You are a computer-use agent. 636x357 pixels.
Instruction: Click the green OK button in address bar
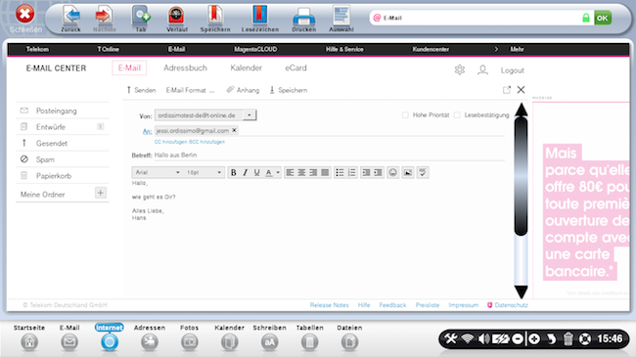click(x=603, y=18)
